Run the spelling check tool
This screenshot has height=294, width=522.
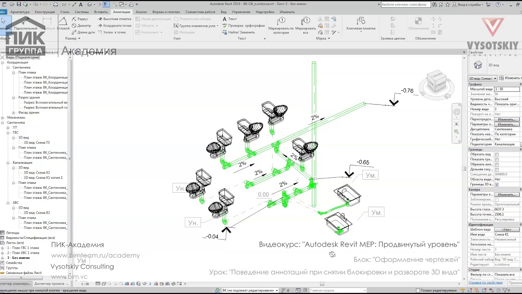click(243, 25)
